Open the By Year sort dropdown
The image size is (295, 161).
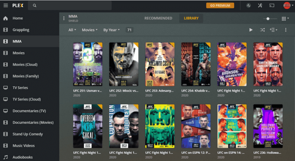(x=111, y=30)
